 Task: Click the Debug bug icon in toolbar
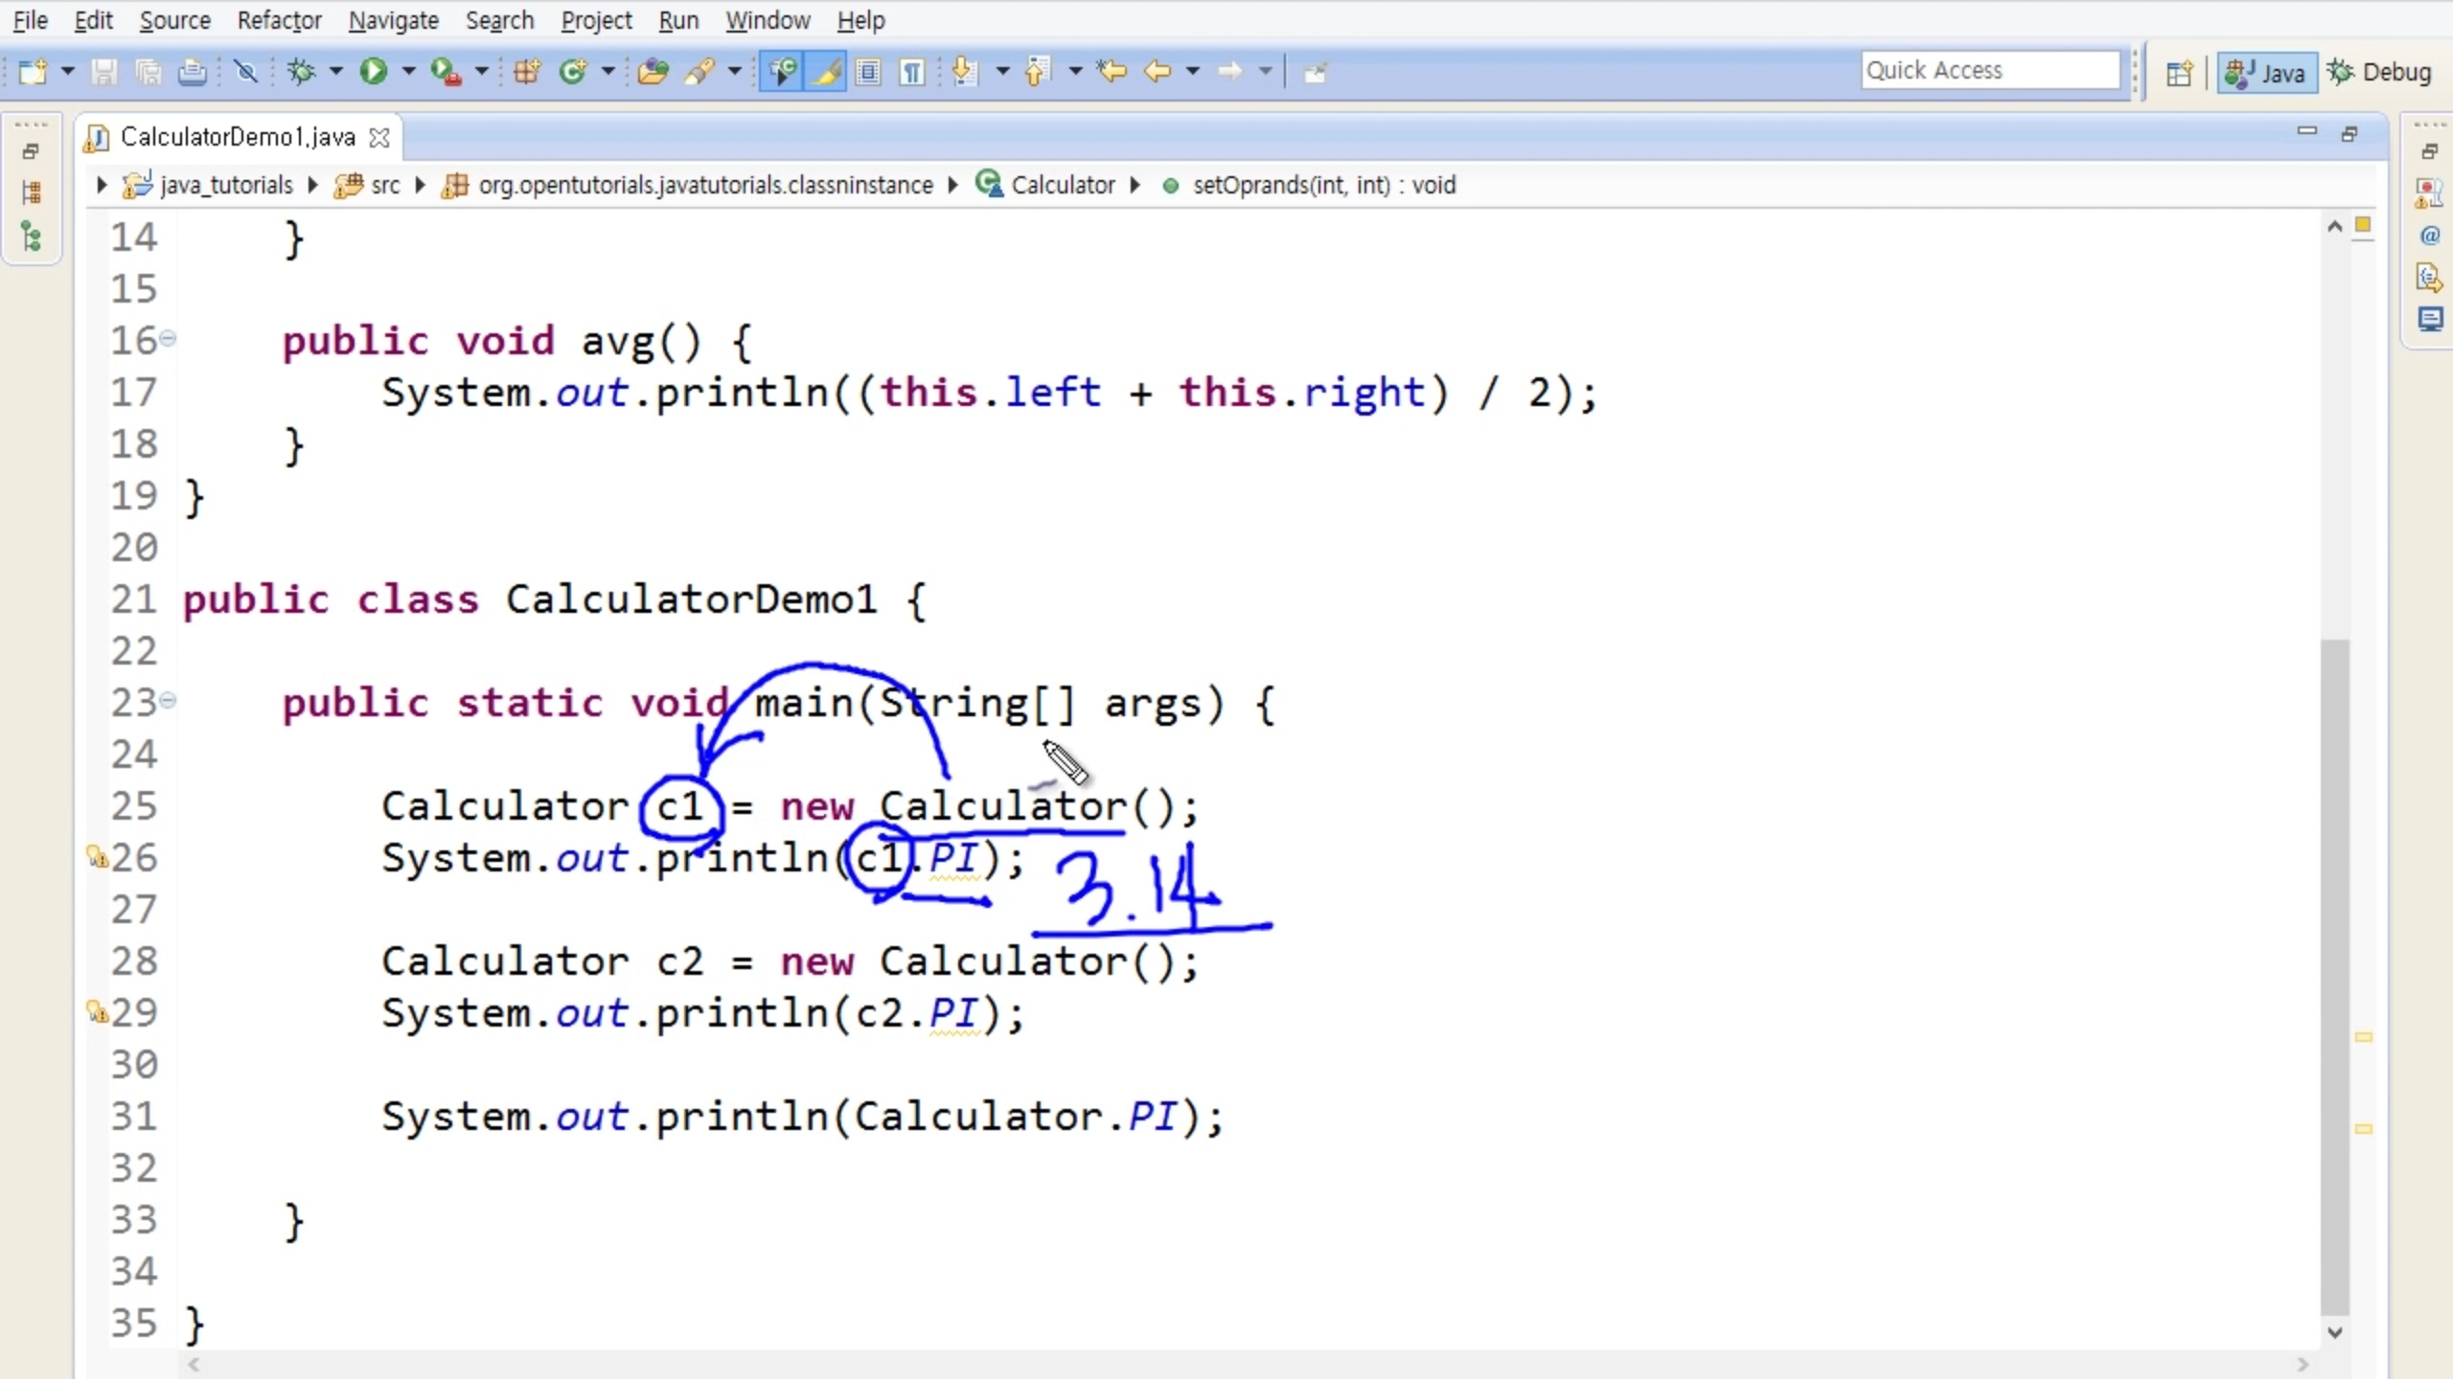coord(302,72)
